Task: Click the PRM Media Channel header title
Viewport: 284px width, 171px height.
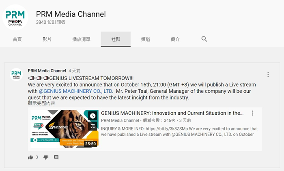Action: coord(71,14)
